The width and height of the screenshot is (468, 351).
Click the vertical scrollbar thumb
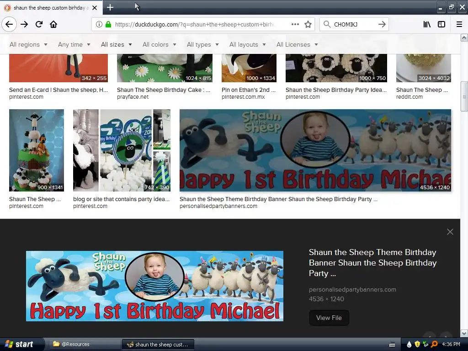(464, 96)
